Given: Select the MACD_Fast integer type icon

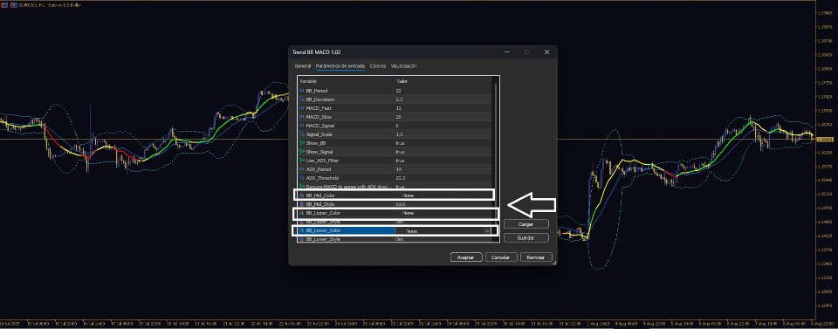Looking at the screenshot, I should [x=302, y=108].
